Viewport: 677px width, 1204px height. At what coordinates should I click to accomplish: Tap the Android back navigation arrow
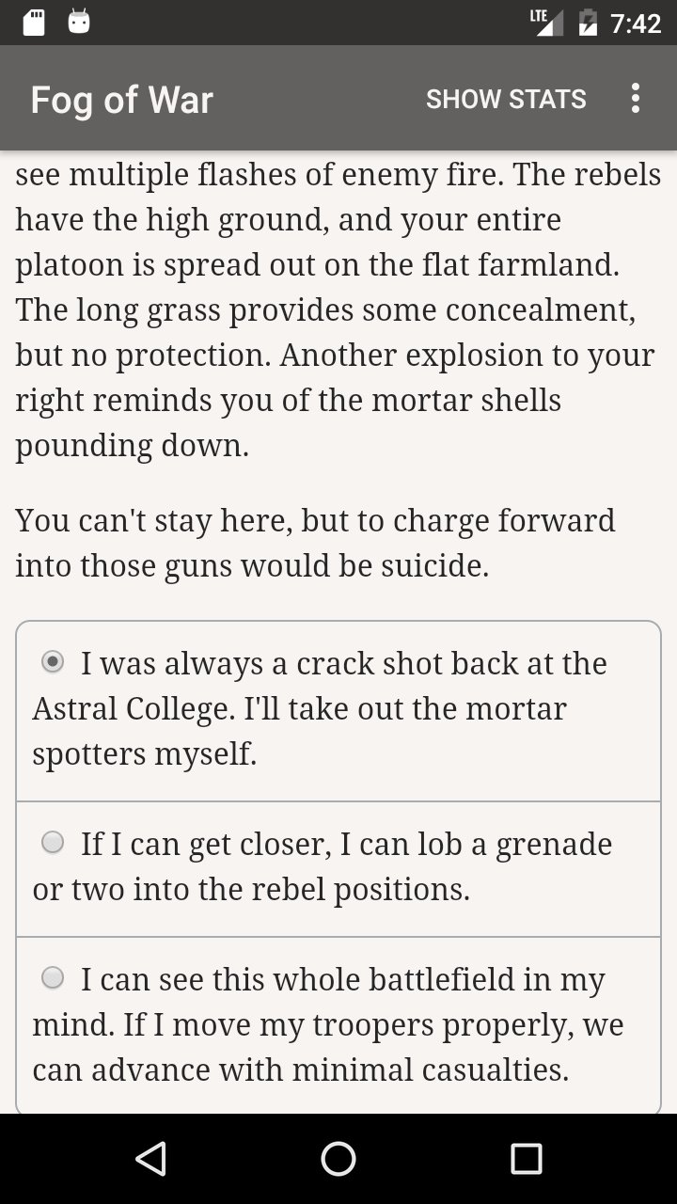tap(150, 1159)
